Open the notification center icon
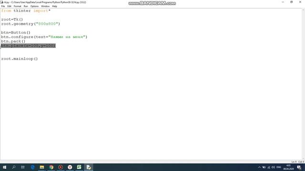305x171 pixels. 299,167
